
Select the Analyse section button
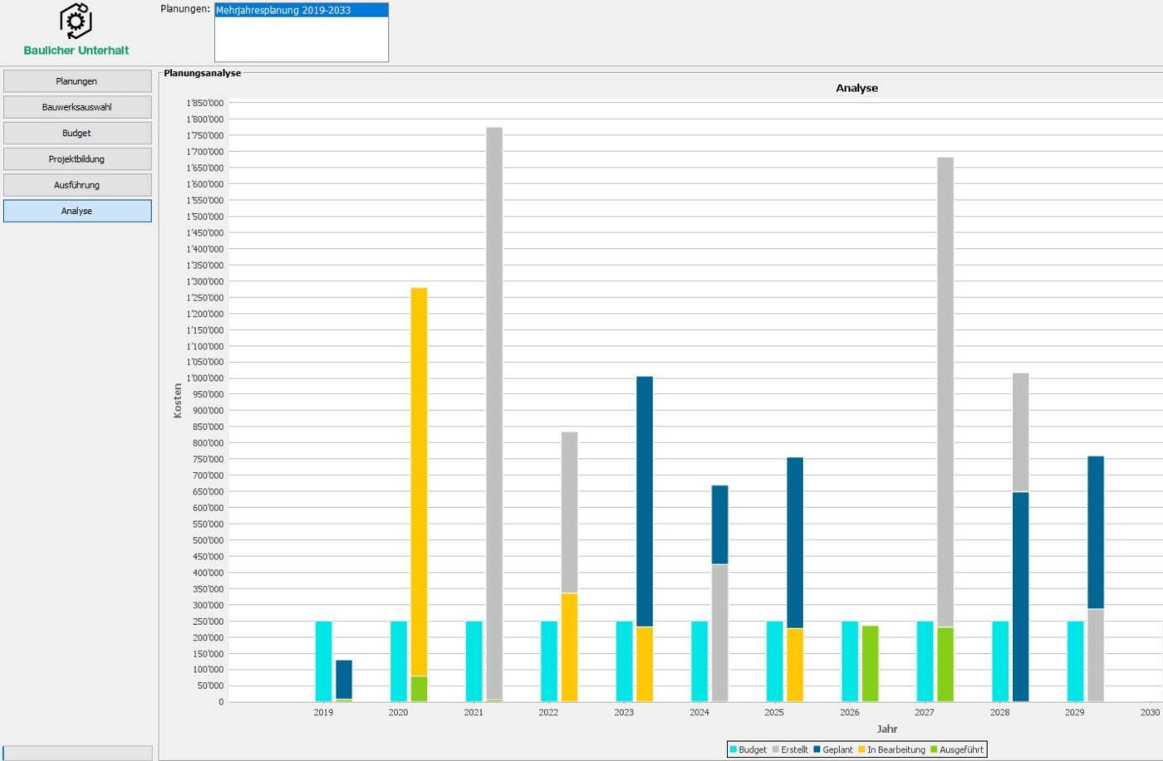[x=77, y=211]
